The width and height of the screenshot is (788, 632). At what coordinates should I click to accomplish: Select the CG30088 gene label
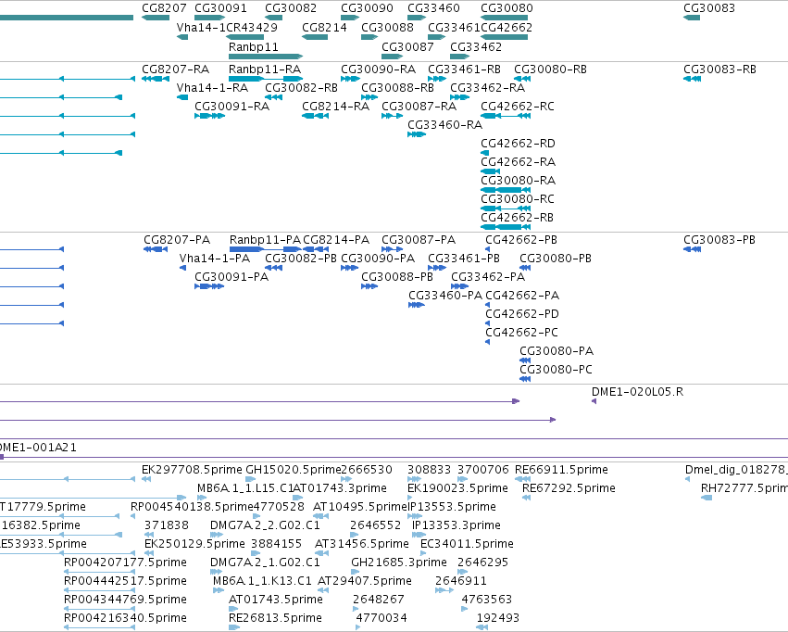387,27
